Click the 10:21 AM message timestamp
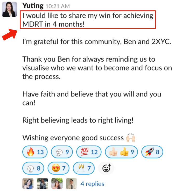Viewport: 175px width, 192px height. point(58,6)
